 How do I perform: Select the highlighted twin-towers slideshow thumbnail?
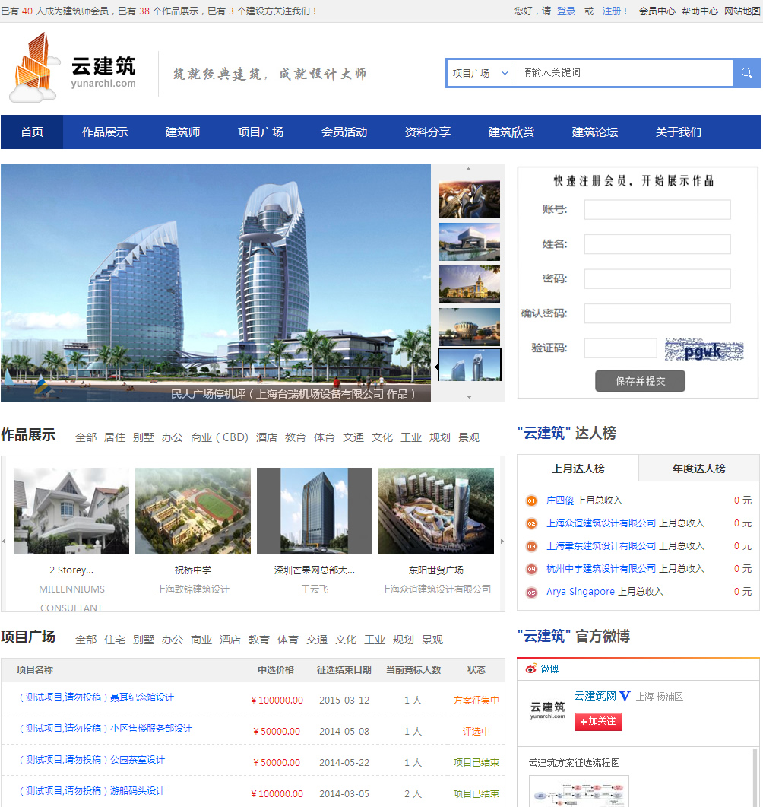pos(470,364)
